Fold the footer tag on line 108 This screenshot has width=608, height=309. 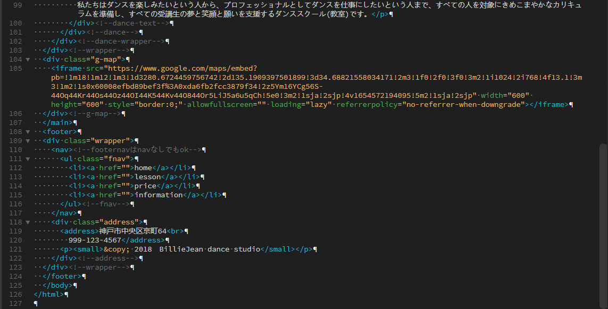28,131
